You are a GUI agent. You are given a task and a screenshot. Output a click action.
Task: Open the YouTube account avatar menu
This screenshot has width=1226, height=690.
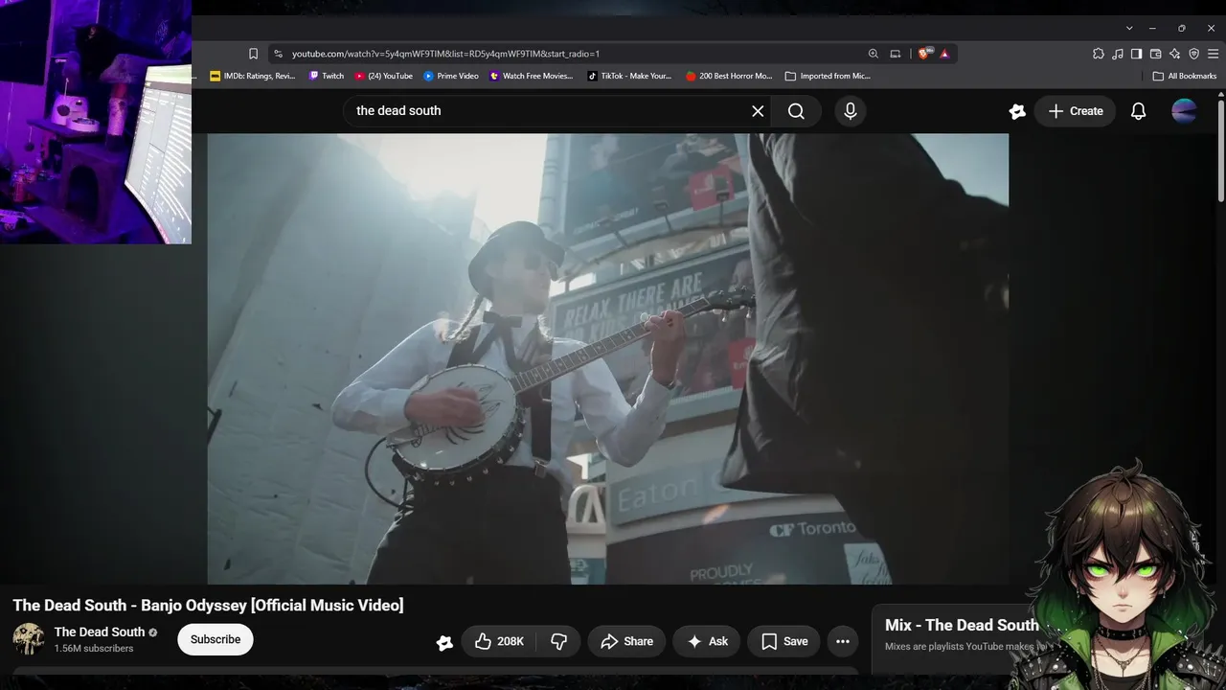pyautogui.click(x=1185, y=111)
